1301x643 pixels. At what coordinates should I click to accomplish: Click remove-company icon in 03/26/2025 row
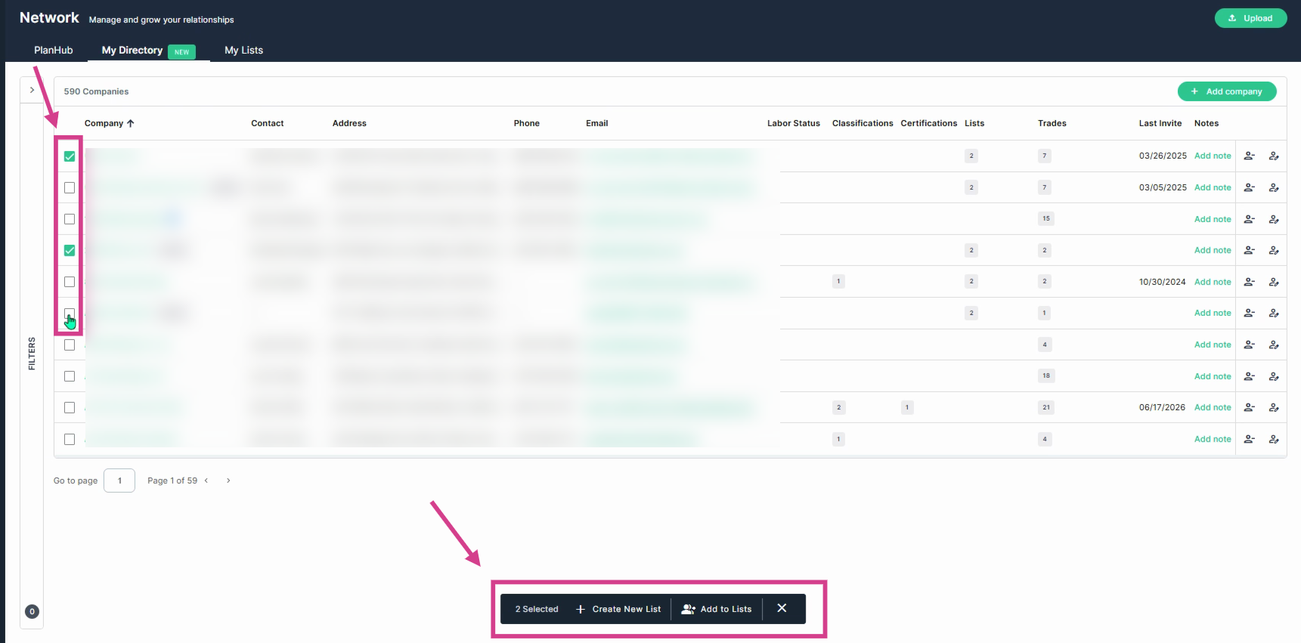1250,156
